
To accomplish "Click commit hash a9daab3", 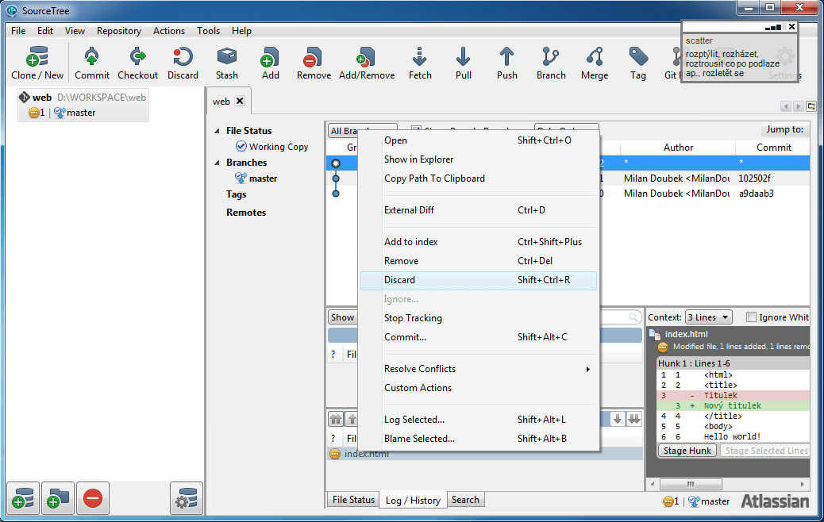I will coord(756,194).
